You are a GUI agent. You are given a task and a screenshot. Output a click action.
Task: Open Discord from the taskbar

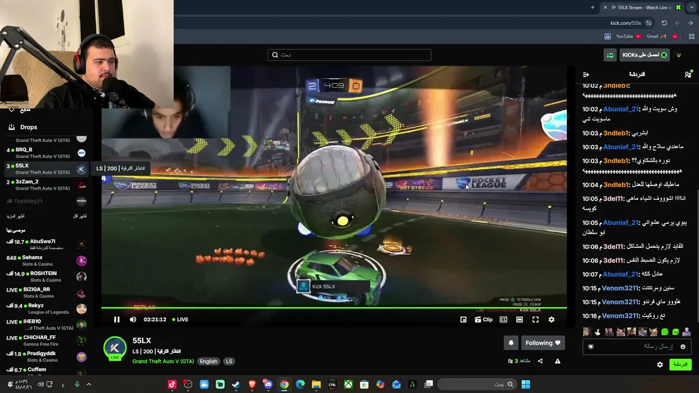[268, 384]
